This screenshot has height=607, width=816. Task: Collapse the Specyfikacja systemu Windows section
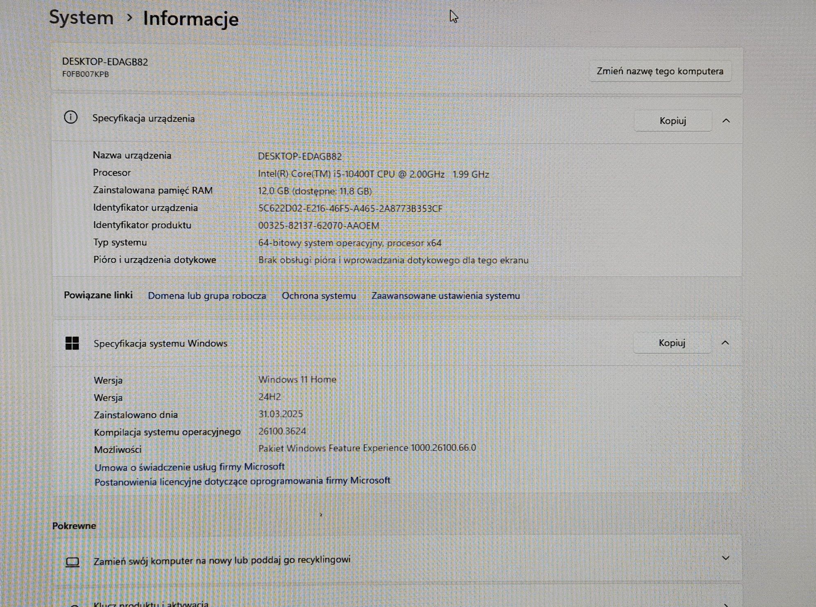[x=725, y=343]
